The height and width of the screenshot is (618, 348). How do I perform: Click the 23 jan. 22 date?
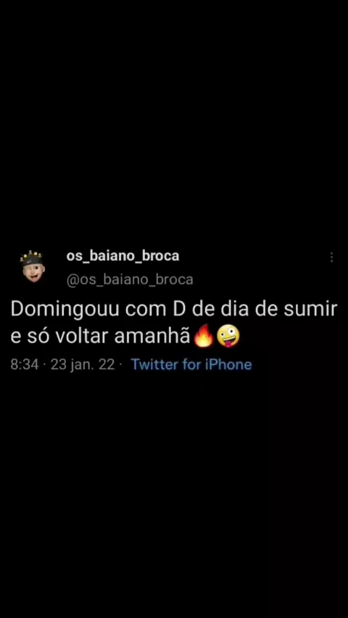[x=83, y=365]
